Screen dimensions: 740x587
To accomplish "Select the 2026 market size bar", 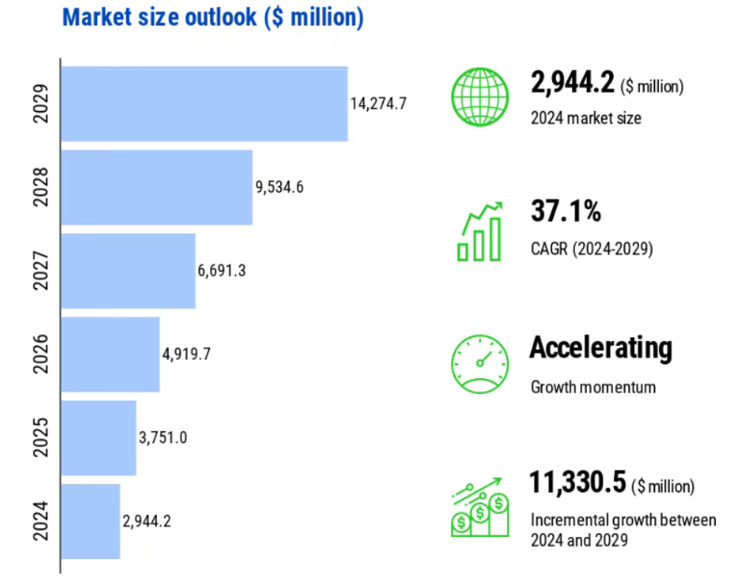I will pos(111,354).
